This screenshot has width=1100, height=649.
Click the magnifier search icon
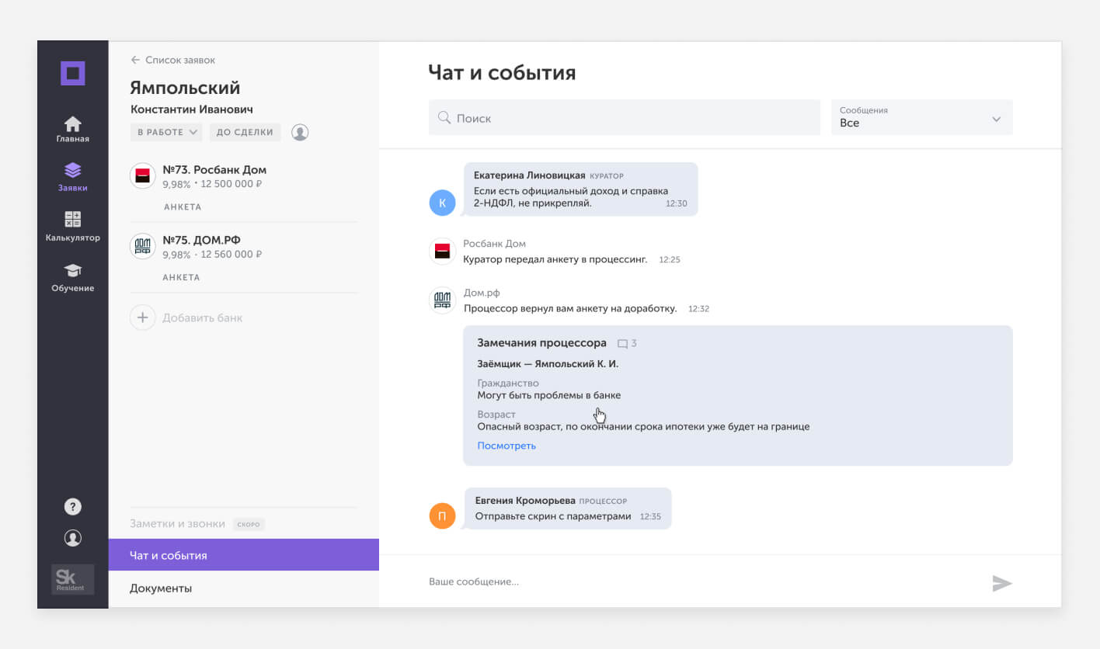[x=444, y=118]
